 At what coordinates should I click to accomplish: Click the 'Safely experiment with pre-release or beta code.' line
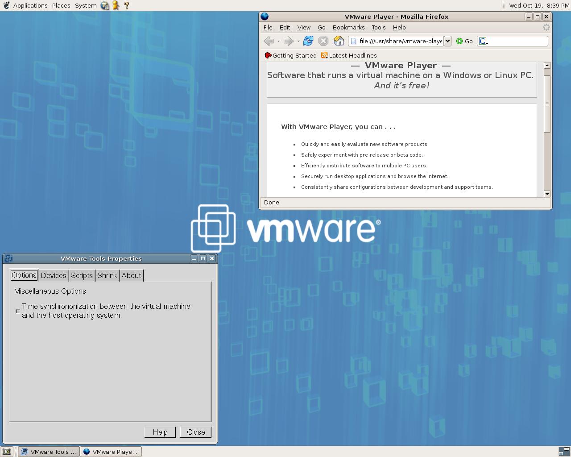tap(362, 155)
